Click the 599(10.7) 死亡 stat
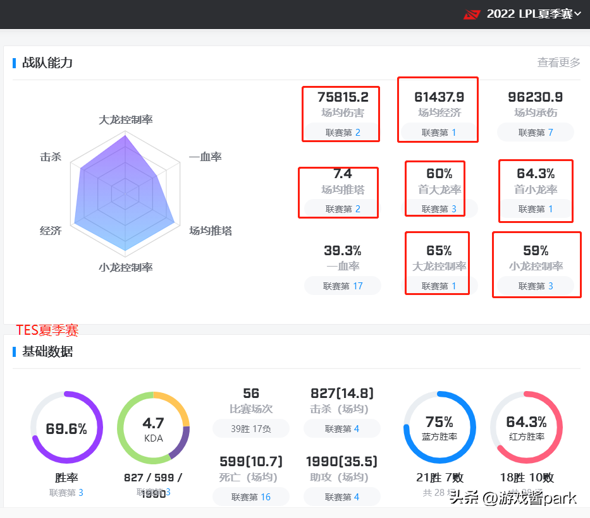 click(251, 469)
